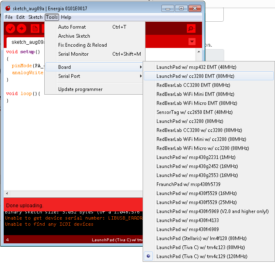Open the Edit menu
275x263 pixels.
(x=20, y=17)
